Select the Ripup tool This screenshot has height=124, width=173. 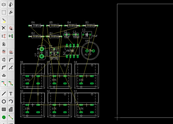pyautogui.click(x=11, y=83)
